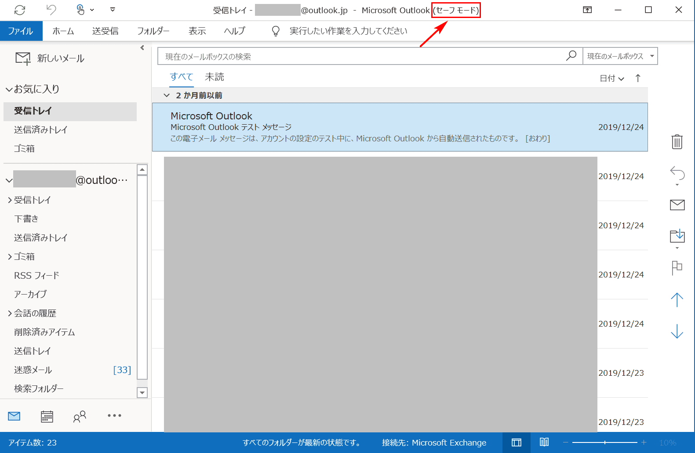This screenshot has width=695, height=453.
Task: Open 日付 sort dropdown
Action: click(x=612, y=79)
